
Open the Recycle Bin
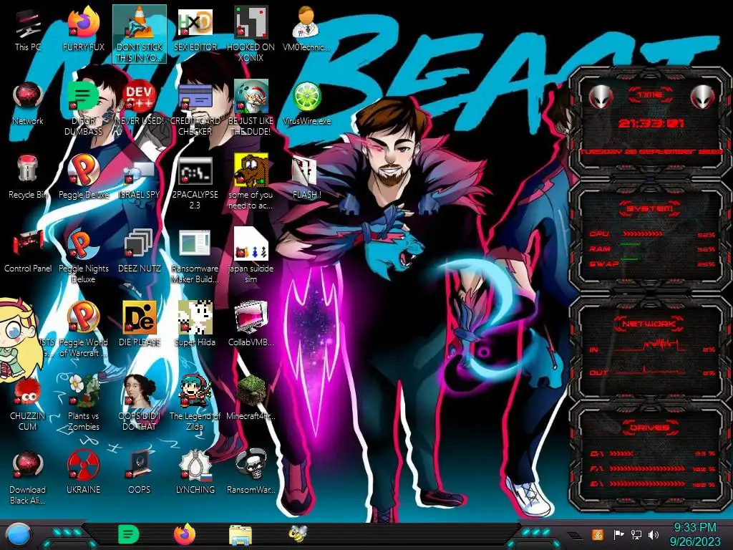coord(28,178)
